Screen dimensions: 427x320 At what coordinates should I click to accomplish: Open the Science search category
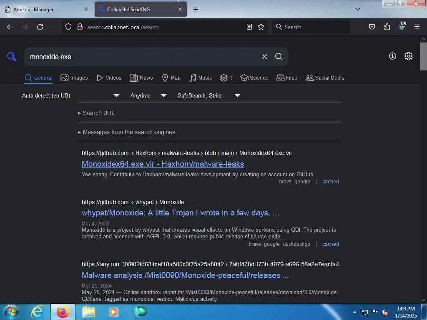tap(254, 78)
